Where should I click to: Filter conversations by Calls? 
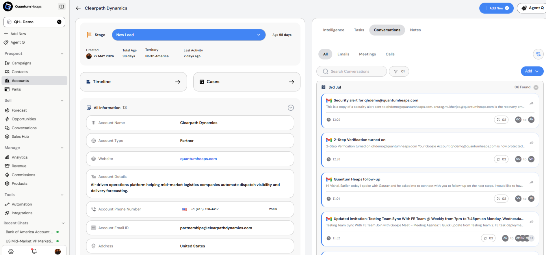(x=390, y=54)
